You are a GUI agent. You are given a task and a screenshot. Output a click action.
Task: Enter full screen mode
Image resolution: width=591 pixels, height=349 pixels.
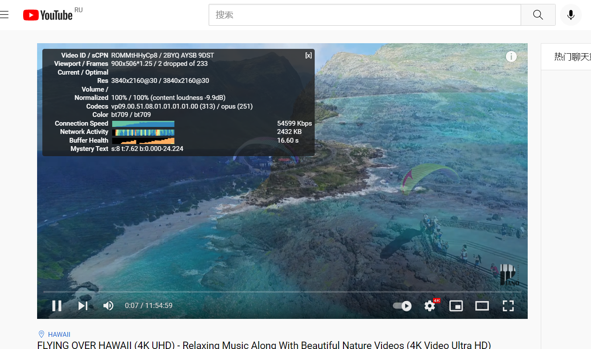[508, 306]
